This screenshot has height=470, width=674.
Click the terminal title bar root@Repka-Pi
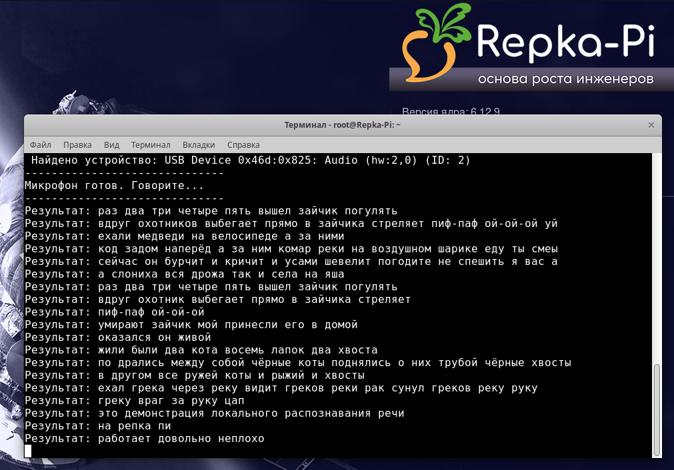[x=342, y=125]
